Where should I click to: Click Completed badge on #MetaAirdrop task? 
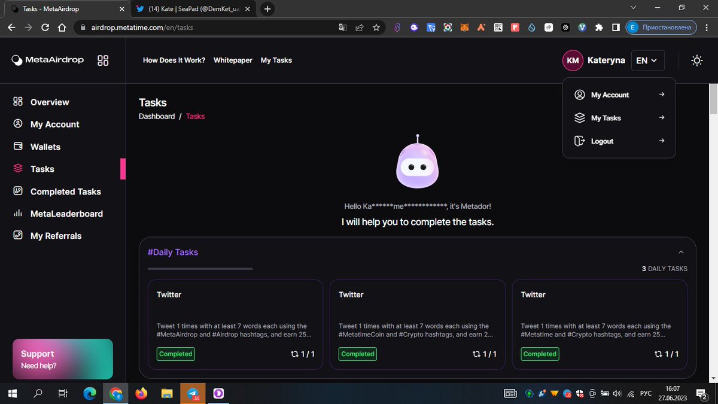176,354
